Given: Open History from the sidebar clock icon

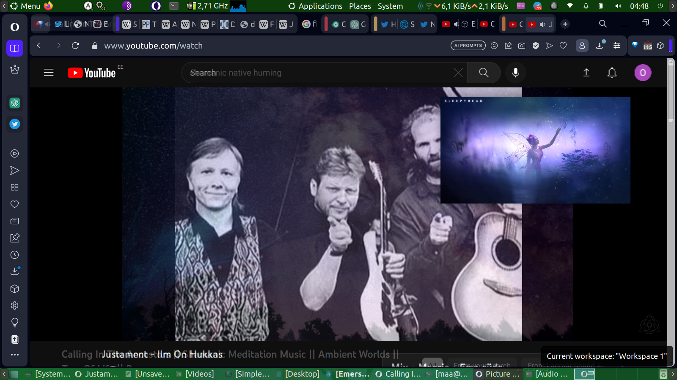Looking at the screenshot, I should coord(15,255).
